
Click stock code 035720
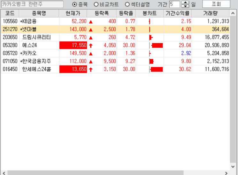(10, 53)
